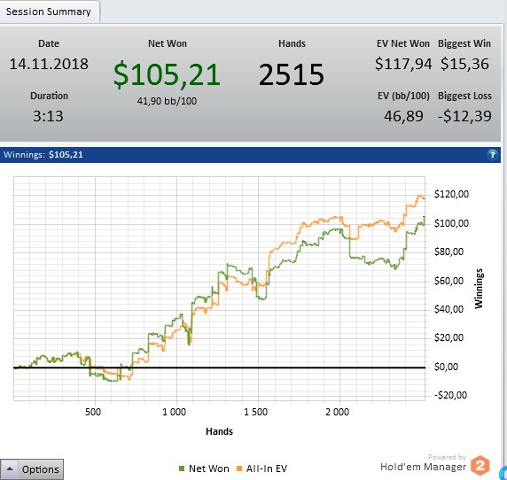Click the All-In EV legend label
This screenshot has height=480, width=507.
[x=267, y=468]
